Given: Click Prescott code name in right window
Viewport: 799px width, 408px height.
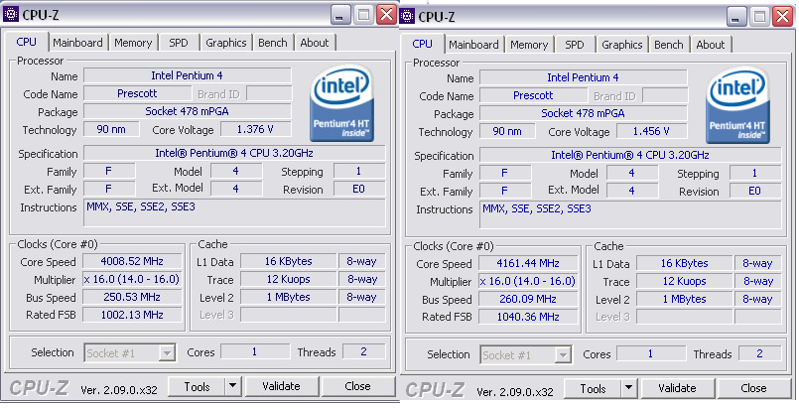Looking at the screenshot, I should coord(533,95).
